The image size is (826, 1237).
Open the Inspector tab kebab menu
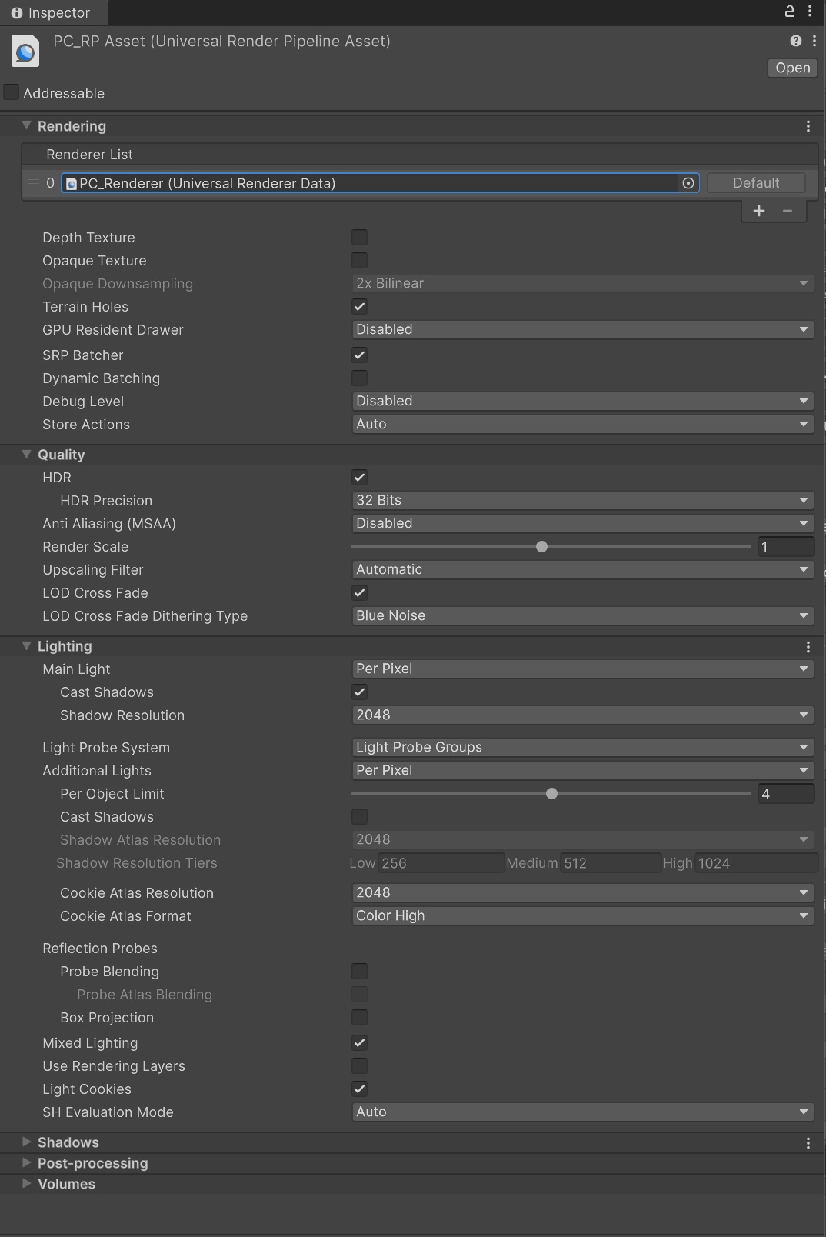click(810, 11)
